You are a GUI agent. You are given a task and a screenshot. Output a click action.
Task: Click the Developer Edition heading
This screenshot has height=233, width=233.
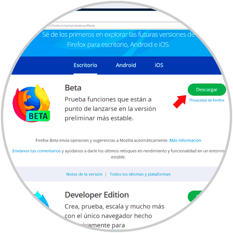(x=97, y=195)
